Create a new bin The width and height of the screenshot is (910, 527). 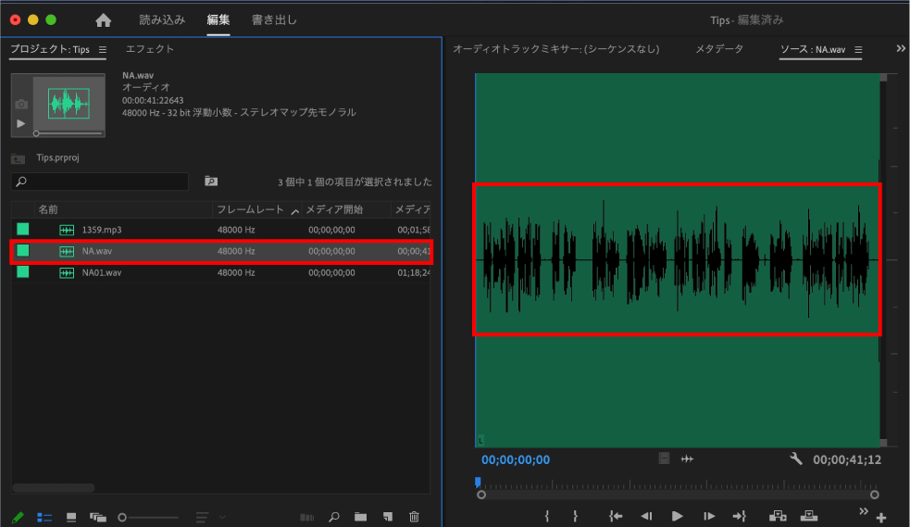tap(360, 517)
